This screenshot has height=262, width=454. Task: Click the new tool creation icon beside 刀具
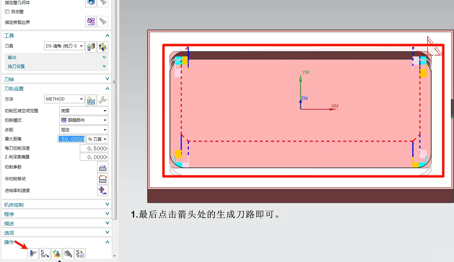point(91,46)
